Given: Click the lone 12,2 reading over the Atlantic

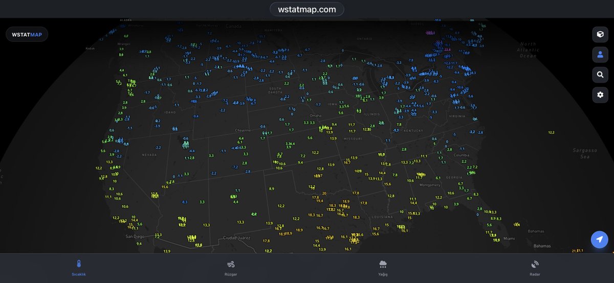Looking at the screenshot, I should pos(551,132).
